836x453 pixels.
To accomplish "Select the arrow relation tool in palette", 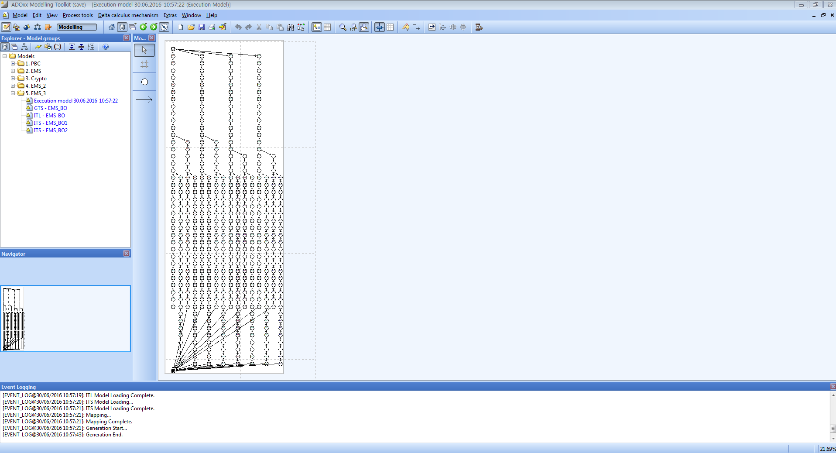I will [144, 100].
